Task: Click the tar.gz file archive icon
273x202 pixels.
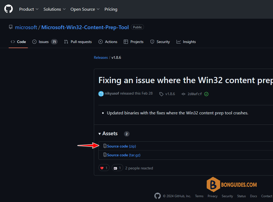Action: tap(105, 155)
